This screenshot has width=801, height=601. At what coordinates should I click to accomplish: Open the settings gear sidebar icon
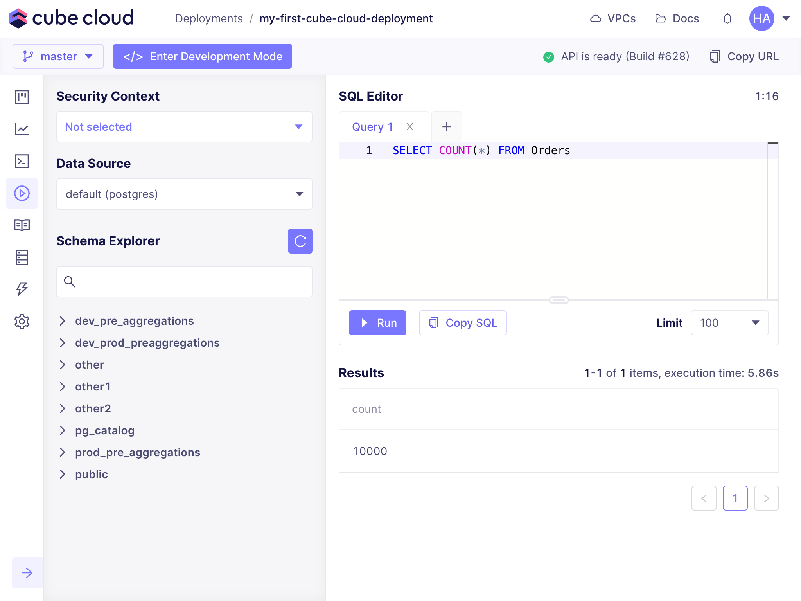[x=22, y=321]
